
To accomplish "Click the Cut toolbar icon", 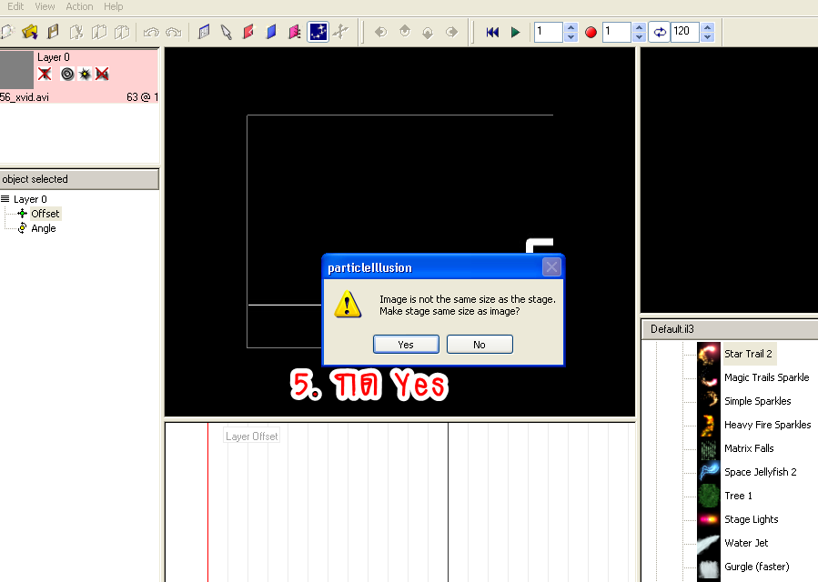I will click(x=76, y=32).
